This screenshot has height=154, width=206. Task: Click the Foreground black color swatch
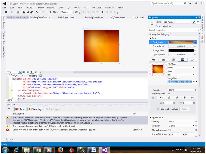181,50
